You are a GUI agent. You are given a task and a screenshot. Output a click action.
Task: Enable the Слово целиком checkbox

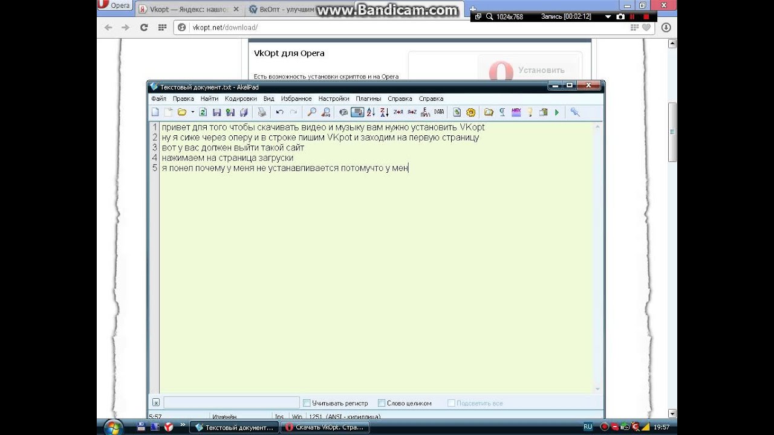coord(382,403)
